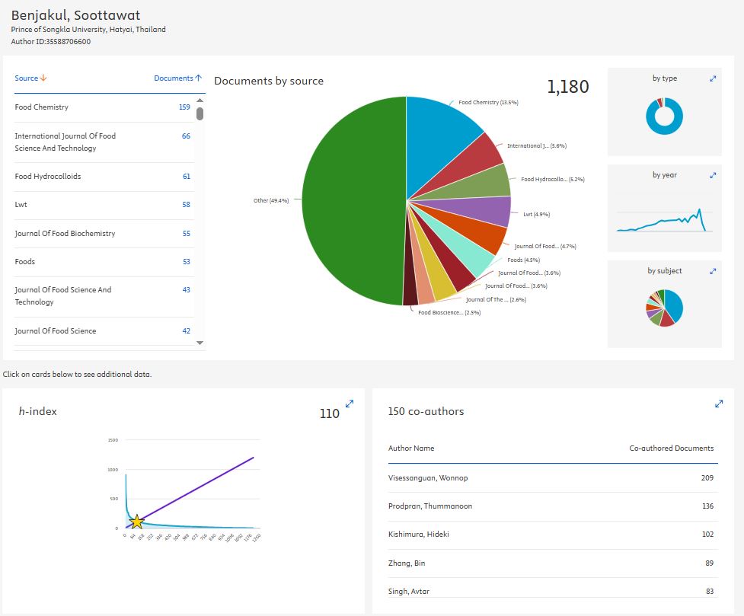This screenshot has width=744, height=616.
Task: Click the gold star on h-index graph
Action: 136,522
